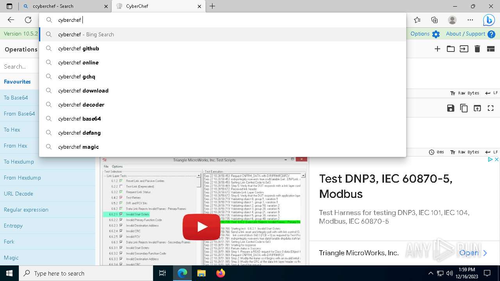Click the operations Search field
This screenshot has height=281, width=500.
pyautogui.click(x=20, y=66)
